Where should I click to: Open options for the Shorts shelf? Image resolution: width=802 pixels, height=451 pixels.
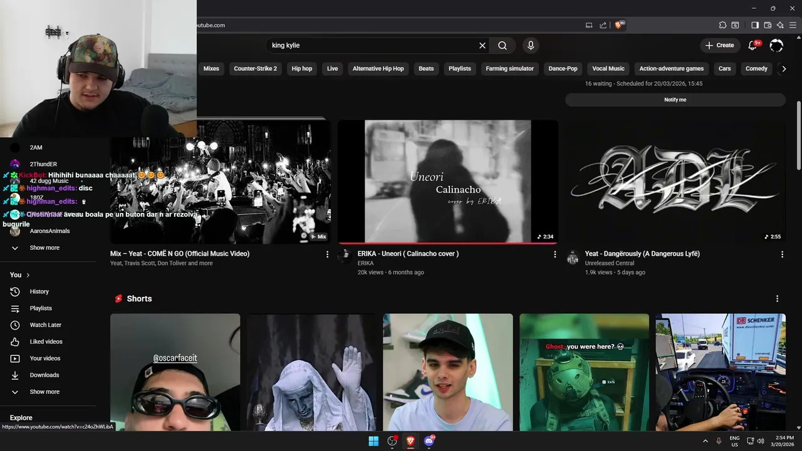coord(777,299)
